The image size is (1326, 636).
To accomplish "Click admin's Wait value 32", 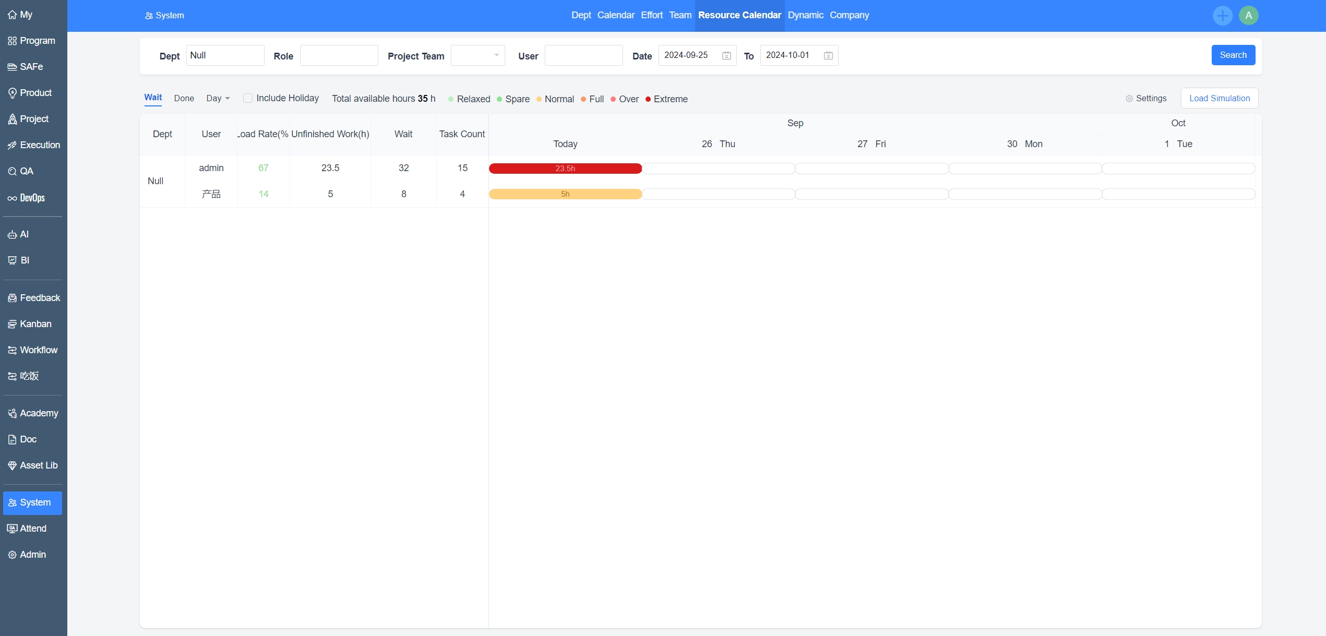I will [x=403, y=168].
